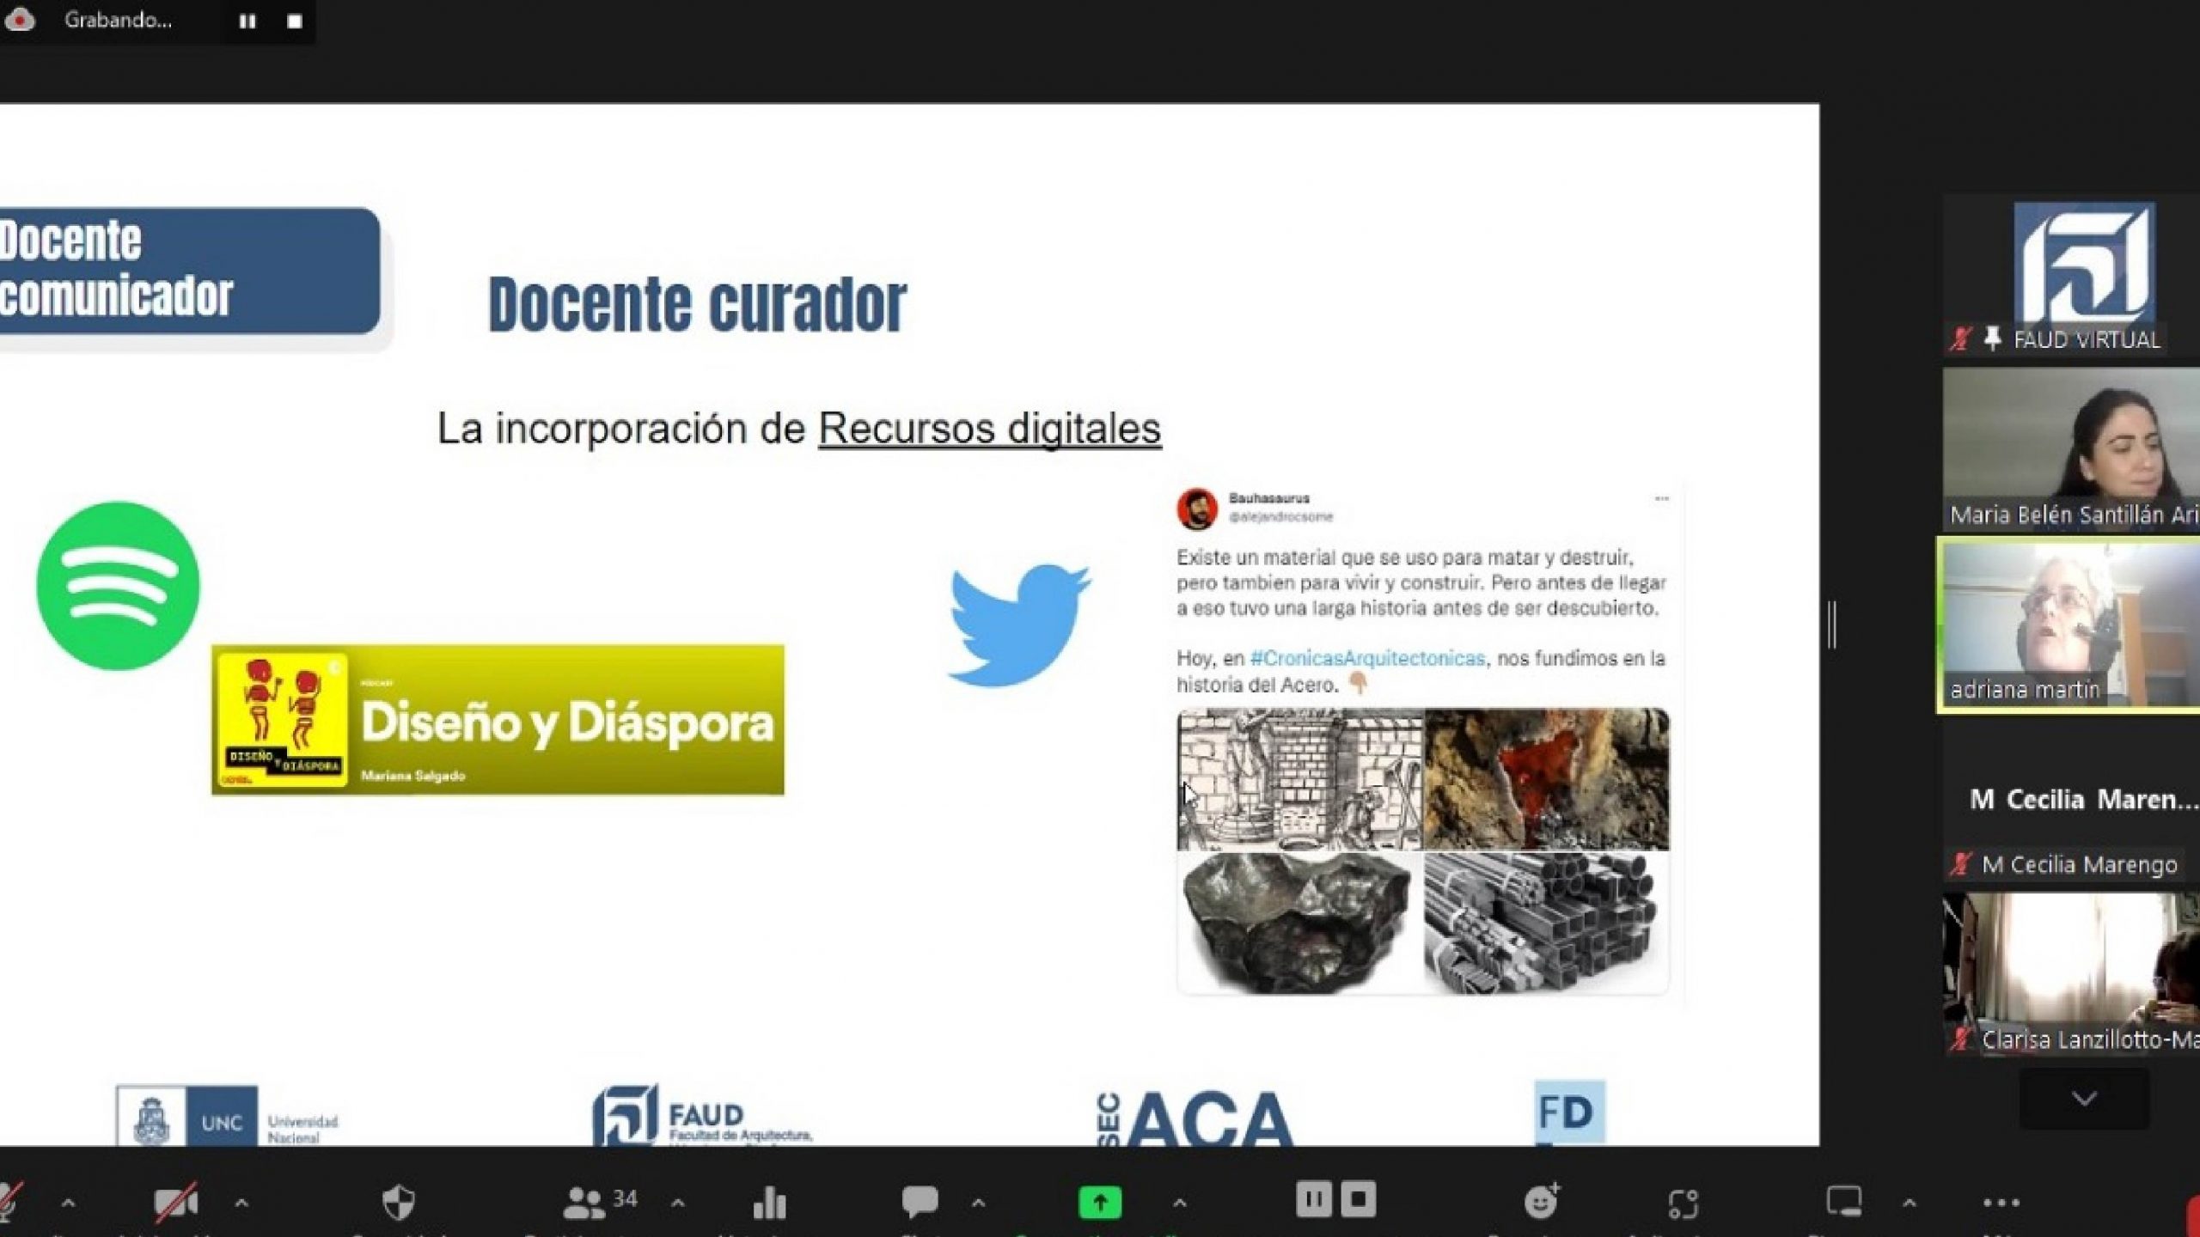Screen dimensions: 2200x1237
Task: Pause recording from top Grabando bar
Action: point(247,21)
